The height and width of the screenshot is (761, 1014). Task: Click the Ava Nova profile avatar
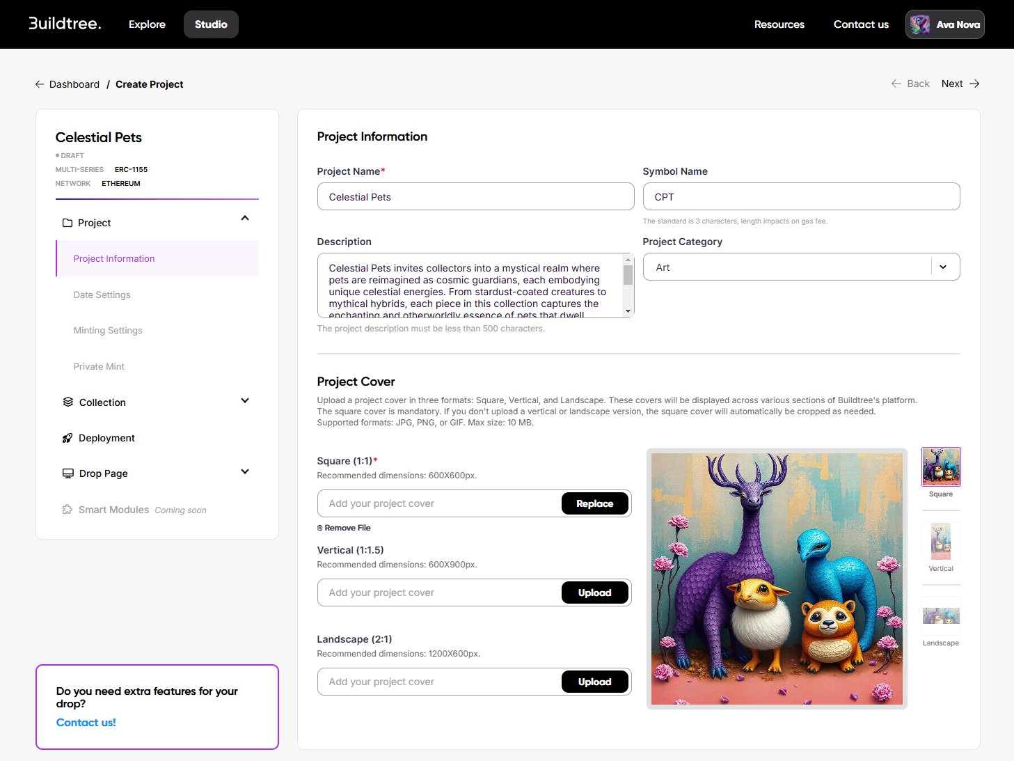coord(920,24)
